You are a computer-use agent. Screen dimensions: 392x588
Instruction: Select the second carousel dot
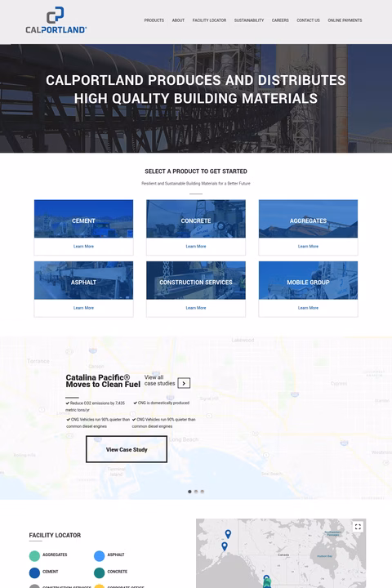pos(196,492)
